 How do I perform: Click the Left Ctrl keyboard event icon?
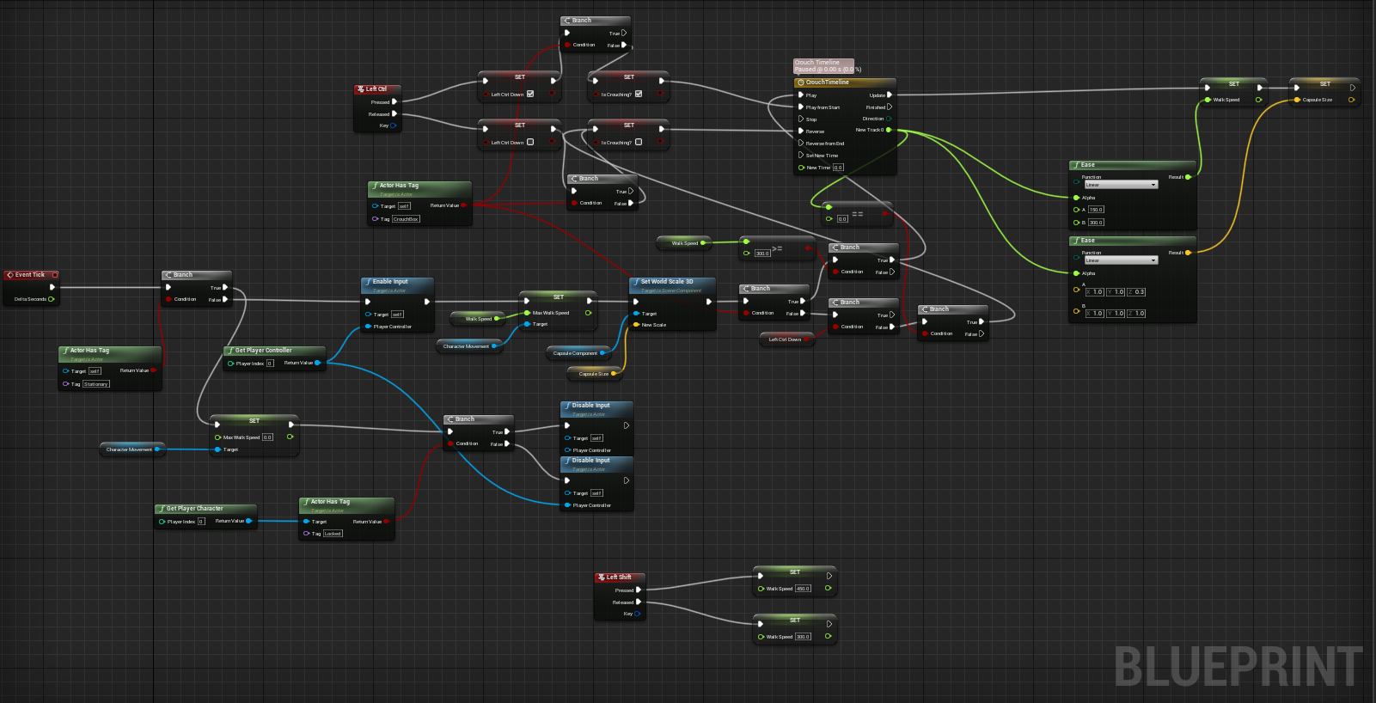click(x=361, y=89)
